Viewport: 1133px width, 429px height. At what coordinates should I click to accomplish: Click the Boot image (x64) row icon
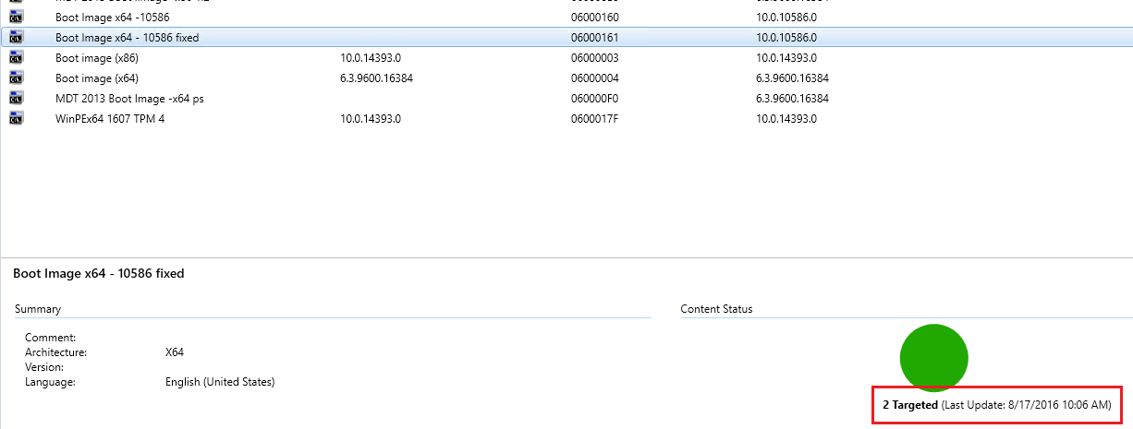[16, 78]
